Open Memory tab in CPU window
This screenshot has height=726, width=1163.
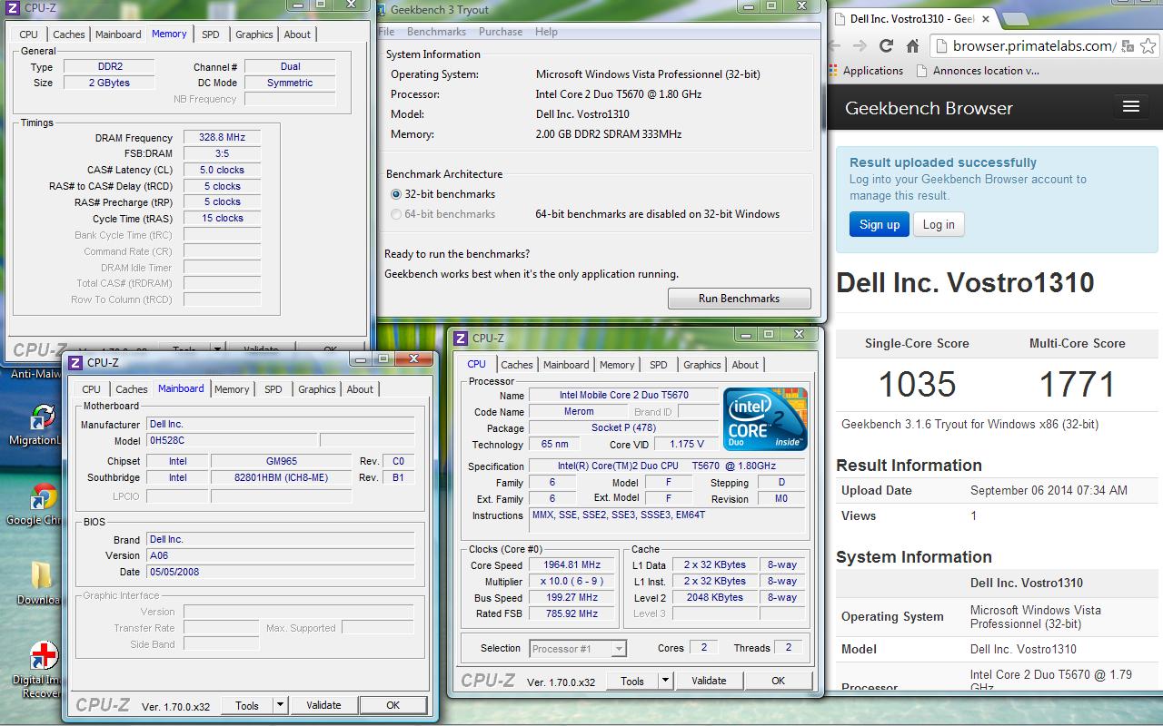pos(617,365)
